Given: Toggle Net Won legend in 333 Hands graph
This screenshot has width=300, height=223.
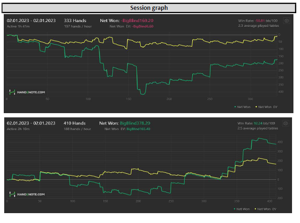Looking at the screenshot, I should click(242, 107).
